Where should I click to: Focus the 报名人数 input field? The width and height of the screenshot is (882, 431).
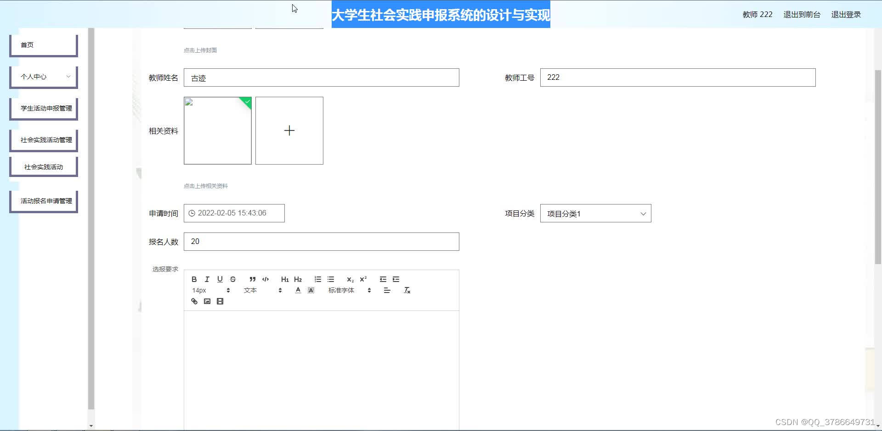pyautogui.click(x=322, y=242)
